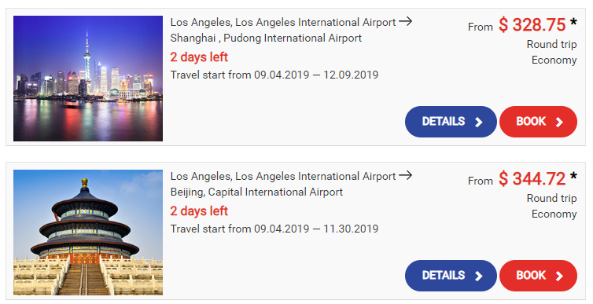Click the Shanghai, Pudong International Airport text
The width and height of the screenshot is (593, 304).
click(266, 38)
